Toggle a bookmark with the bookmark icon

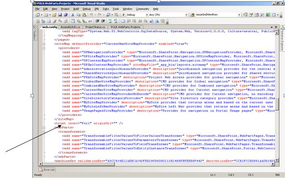(123, 21)
